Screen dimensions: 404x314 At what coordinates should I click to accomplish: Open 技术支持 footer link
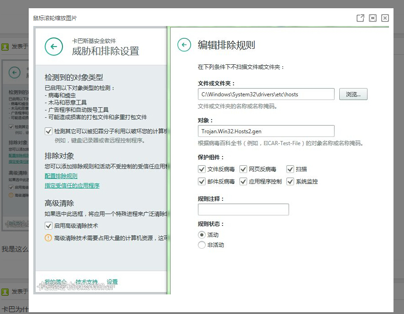coord(87,282)
